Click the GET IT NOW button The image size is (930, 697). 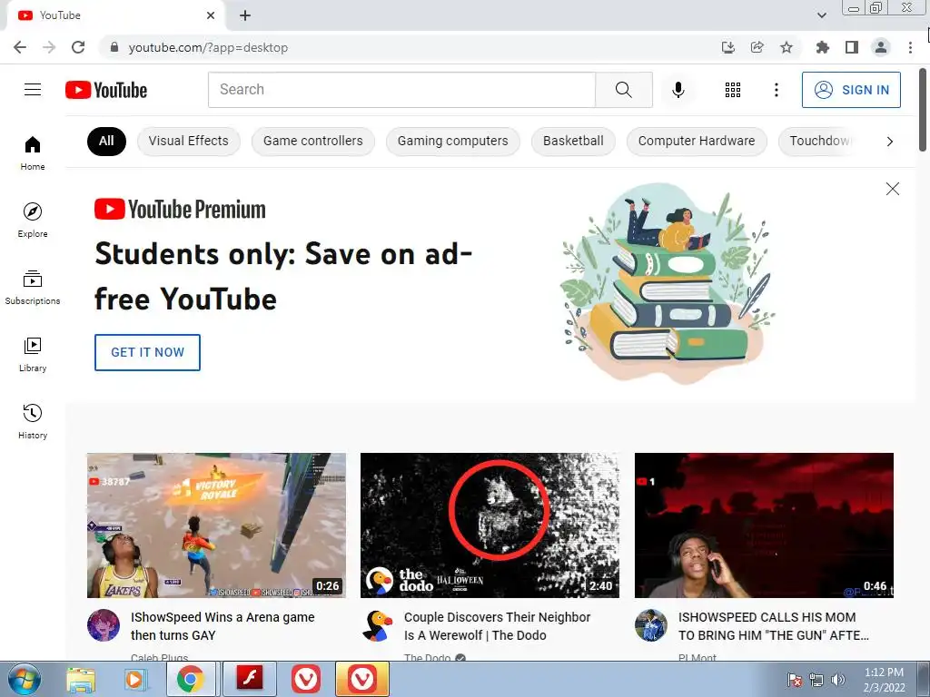(147, 352)
